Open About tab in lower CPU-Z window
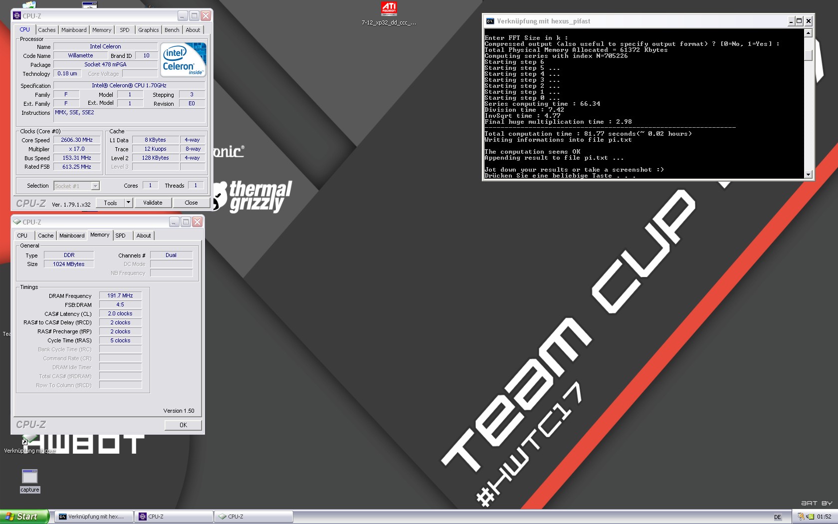Viewport: 838px width, 524px height. point(144,236)
